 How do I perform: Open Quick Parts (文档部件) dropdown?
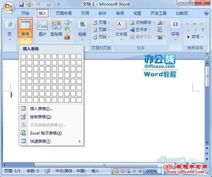coord(142,23)
